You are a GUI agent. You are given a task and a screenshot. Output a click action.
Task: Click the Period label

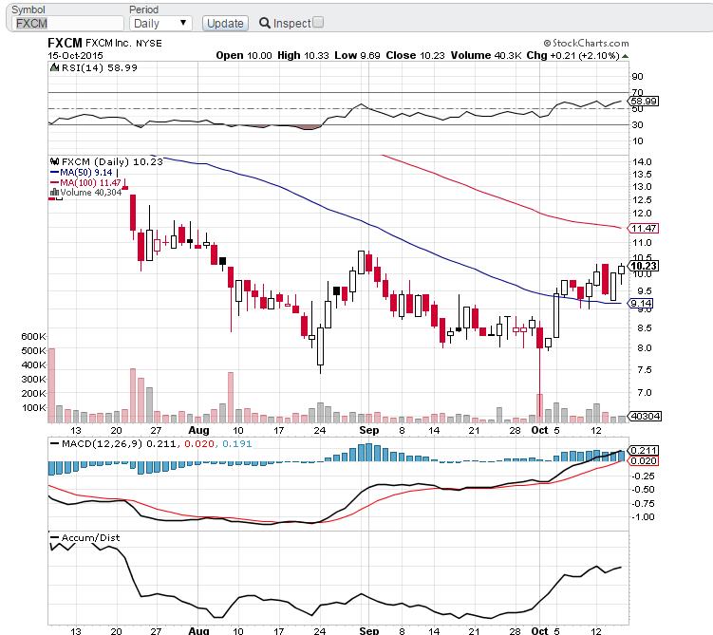pos(143,9)
